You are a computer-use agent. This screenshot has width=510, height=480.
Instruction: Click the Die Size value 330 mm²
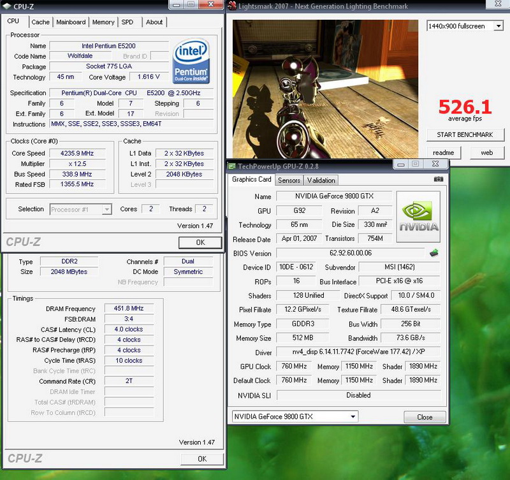coord(375,224)
